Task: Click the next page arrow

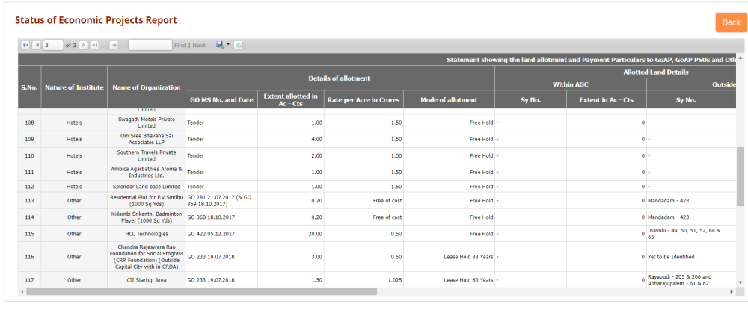Action: point(83,46)
